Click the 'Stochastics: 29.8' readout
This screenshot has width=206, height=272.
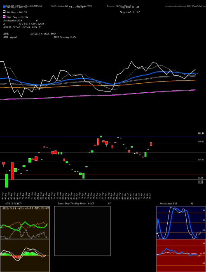(x=13, y=21)
